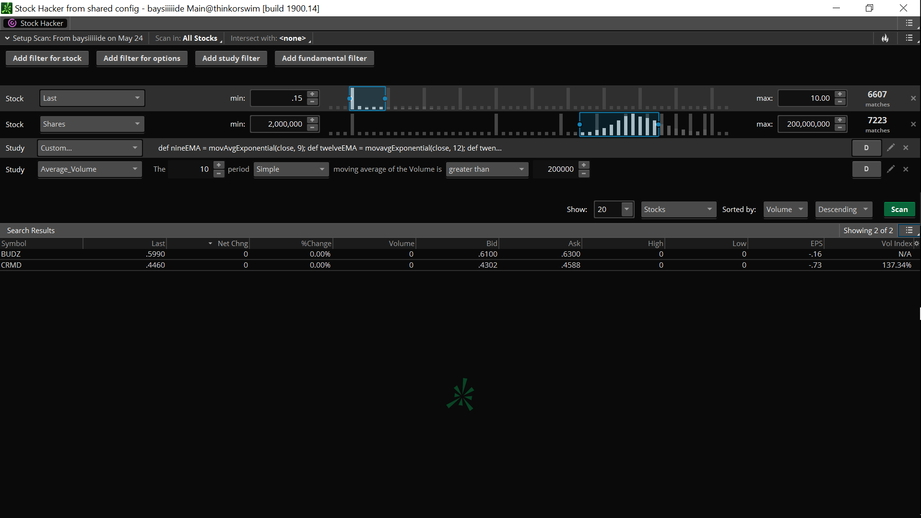Sort results by Last column

tap(125, 244)
